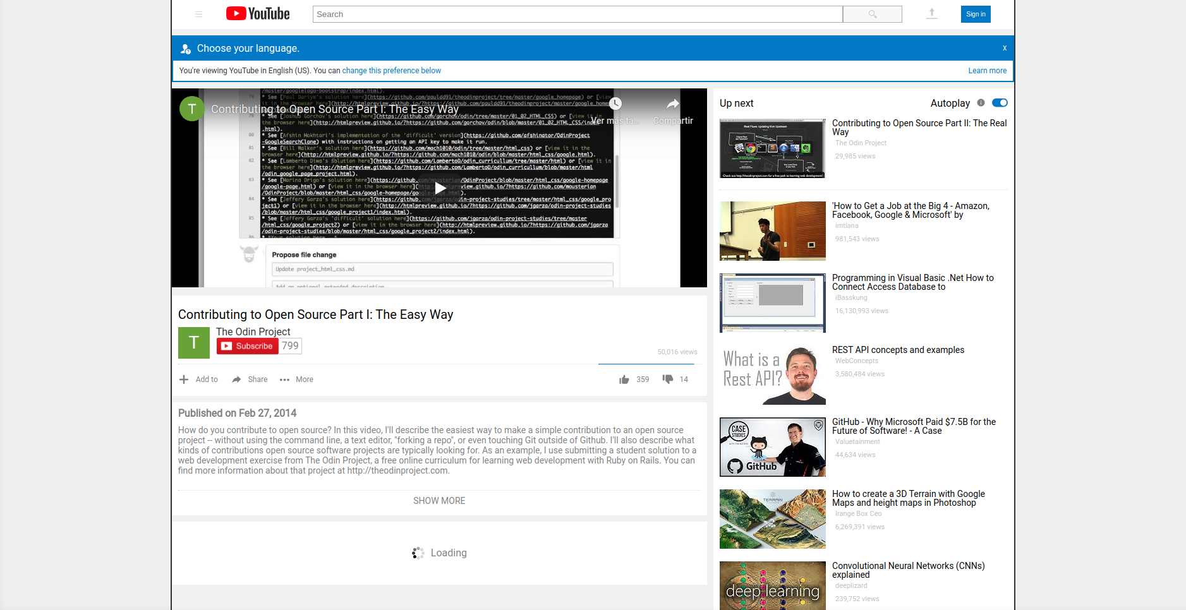This screenshot has width=1186, height=610.
Task: Click the channel avatar in player title
Action: [x=192, y=109]
